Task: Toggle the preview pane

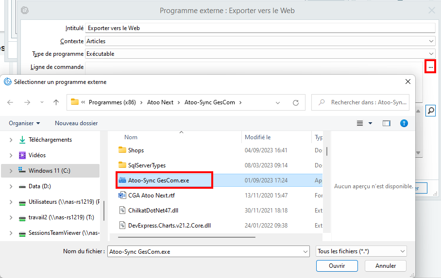Action: pyautogui.click(x=387, y=123)
